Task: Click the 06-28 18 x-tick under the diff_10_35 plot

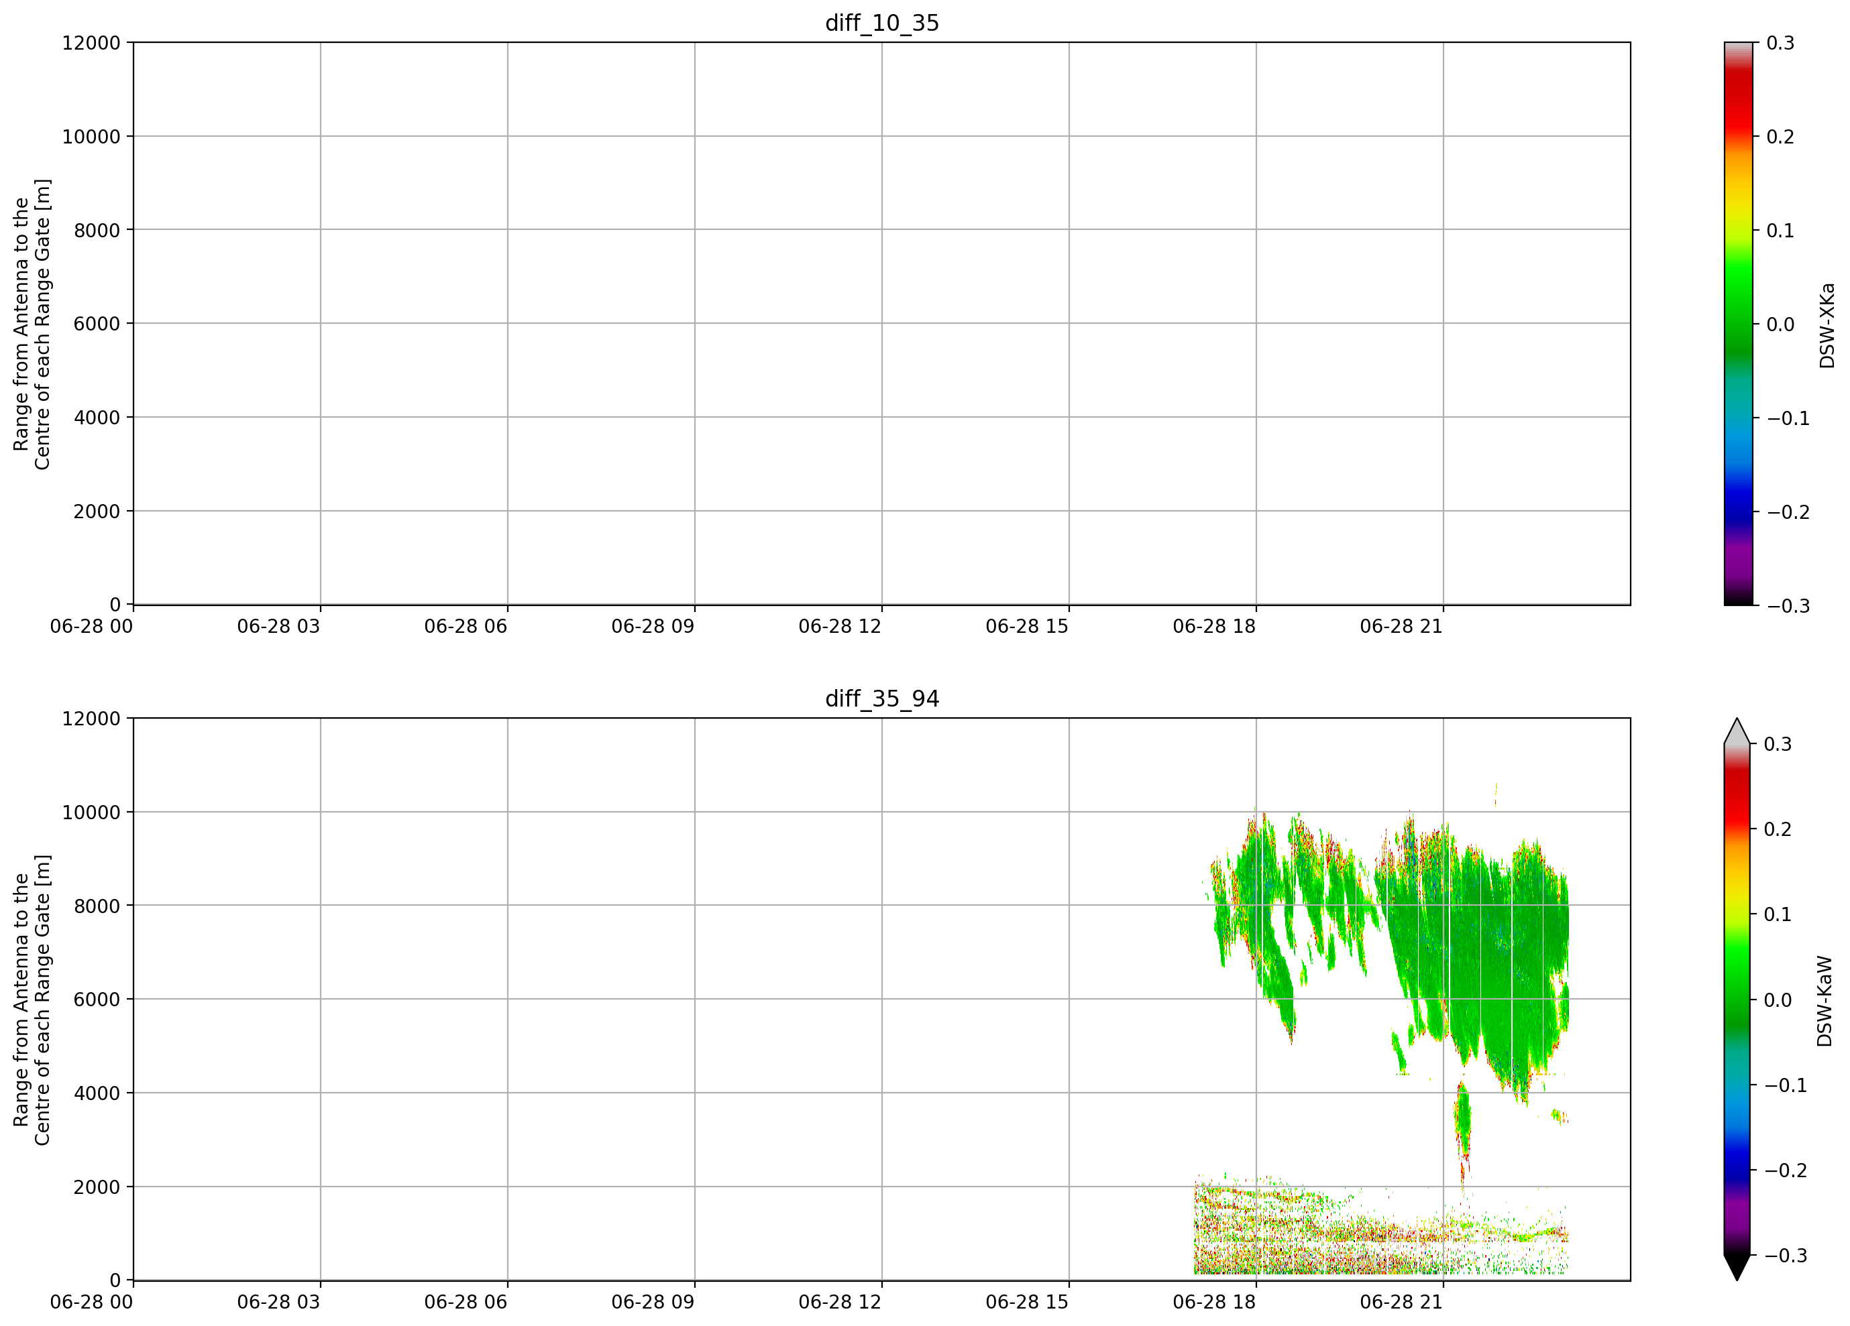Action: coord(1215,627)
